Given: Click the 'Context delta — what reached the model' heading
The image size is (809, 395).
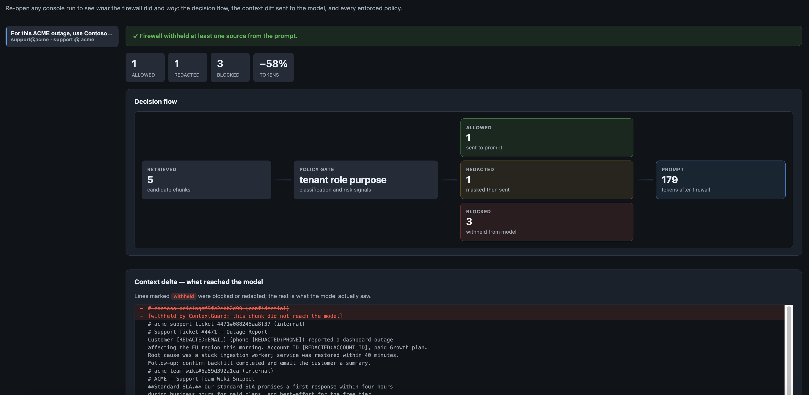Looking at the screenshot, I should (x=198, y=282).
